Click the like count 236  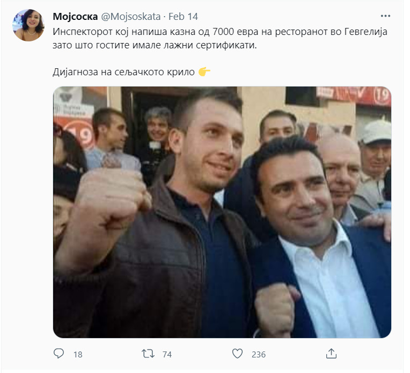[259, 354]
